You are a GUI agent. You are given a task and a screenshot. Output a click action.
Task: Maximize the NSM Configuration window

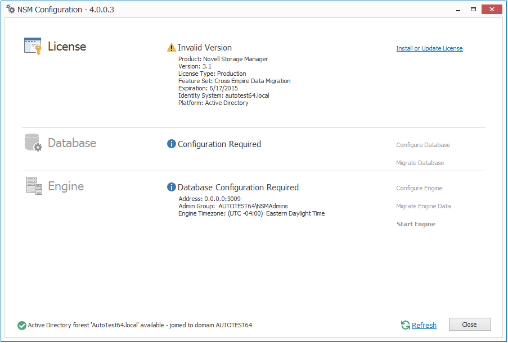pyautogui.click(x=473, y=9)
